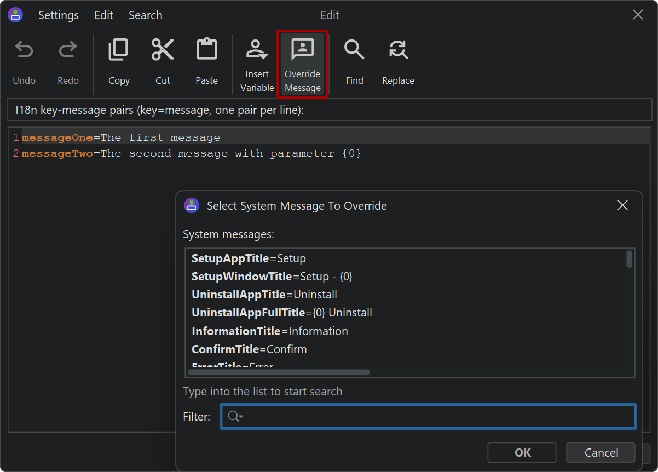Click the Paste clipboard icon

tap(206, 50)
